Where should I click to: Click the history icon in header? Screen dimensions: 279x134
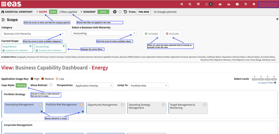(246, 4)
